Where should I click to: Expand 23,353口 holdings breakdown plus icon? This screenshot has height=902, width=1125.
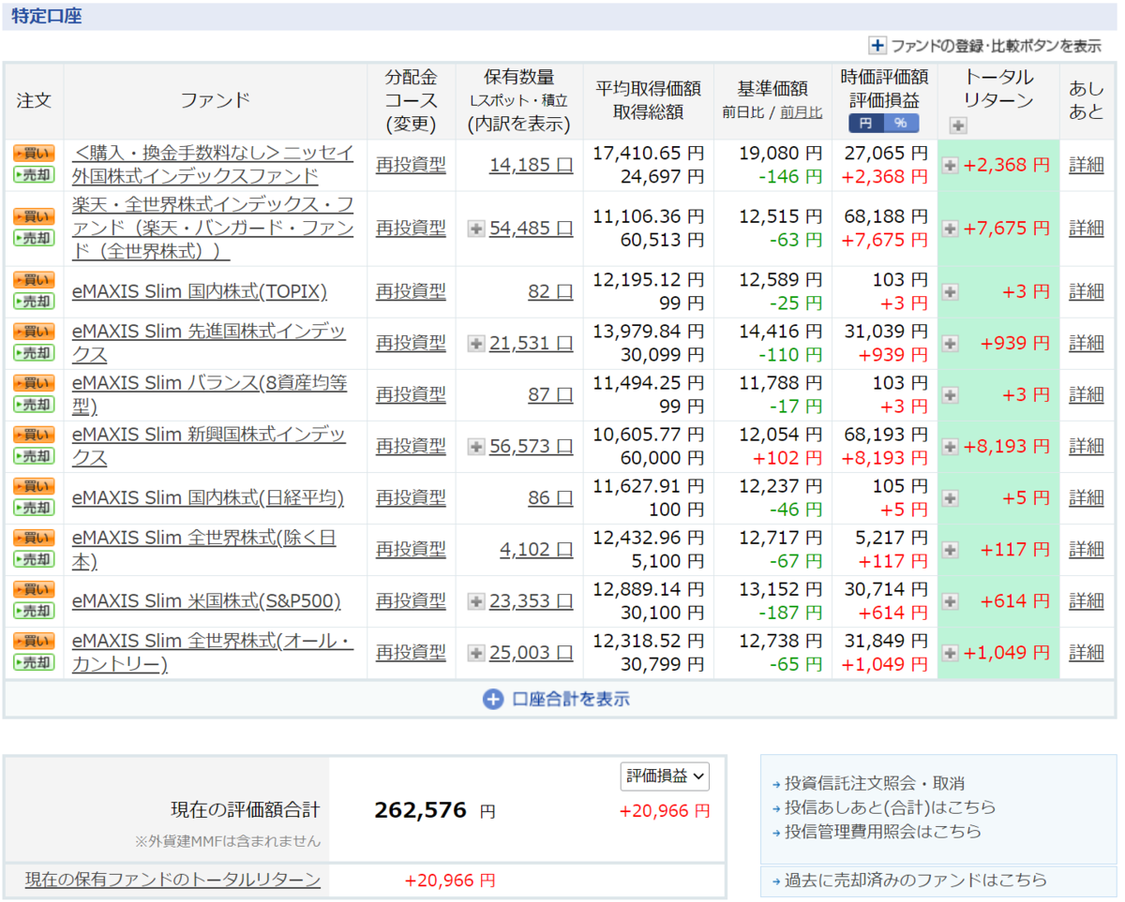(476, 601)
